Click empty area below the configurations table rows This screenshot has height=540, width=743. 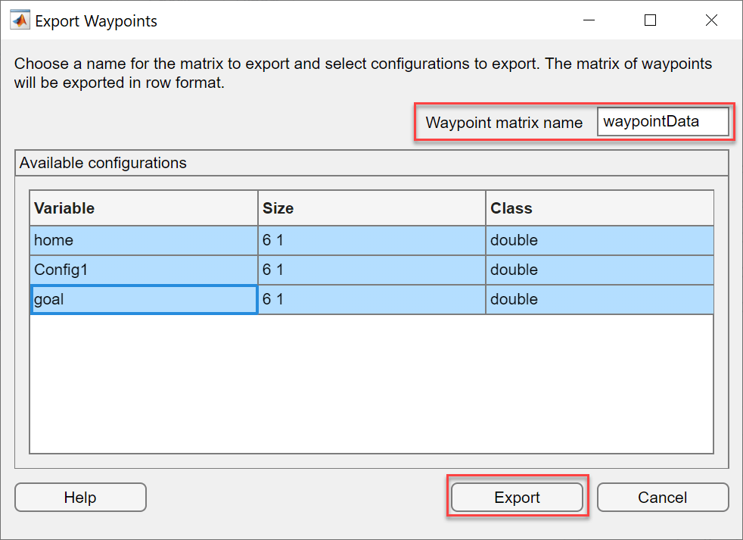[x=371, y=382]
